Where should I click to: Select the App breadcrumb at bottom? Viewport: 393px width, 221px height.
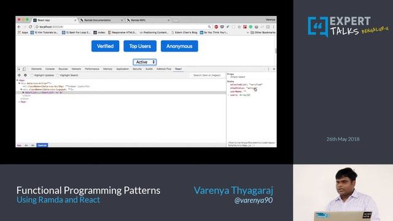19,145
